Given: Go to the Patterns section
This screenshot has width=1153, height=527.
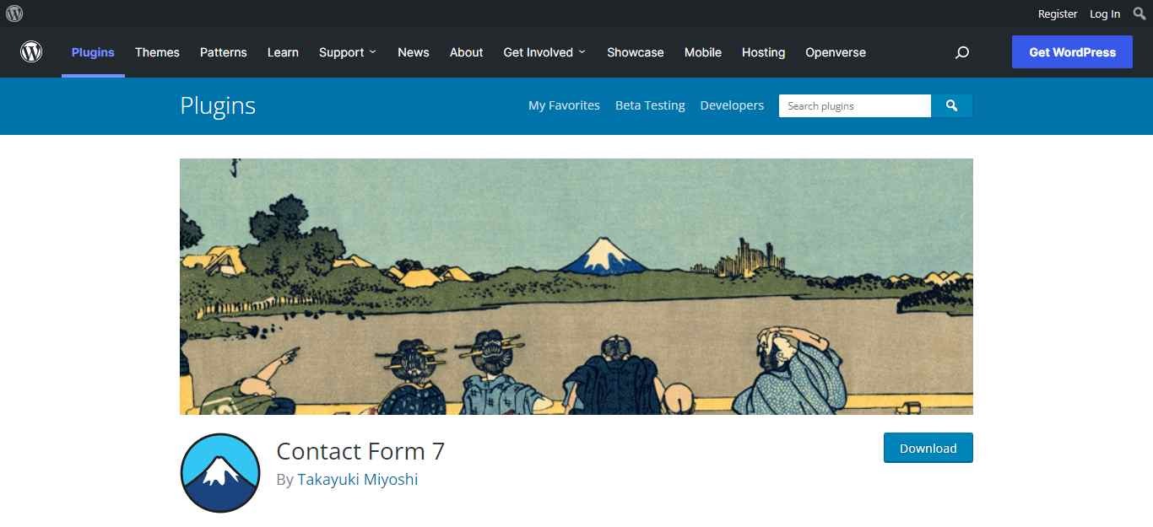Looking at the screenshot, I should (x=224, y=52).
